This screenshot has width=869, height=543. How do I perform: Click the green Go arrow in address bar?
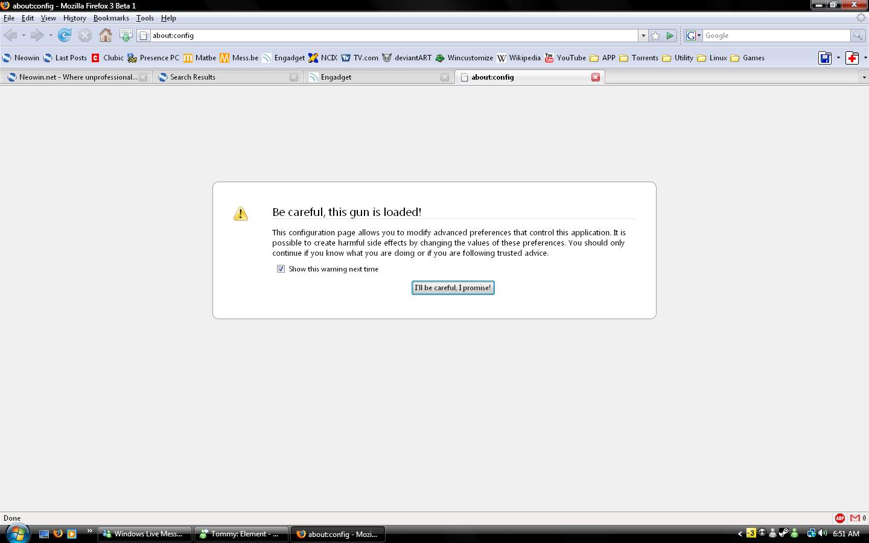670,36
